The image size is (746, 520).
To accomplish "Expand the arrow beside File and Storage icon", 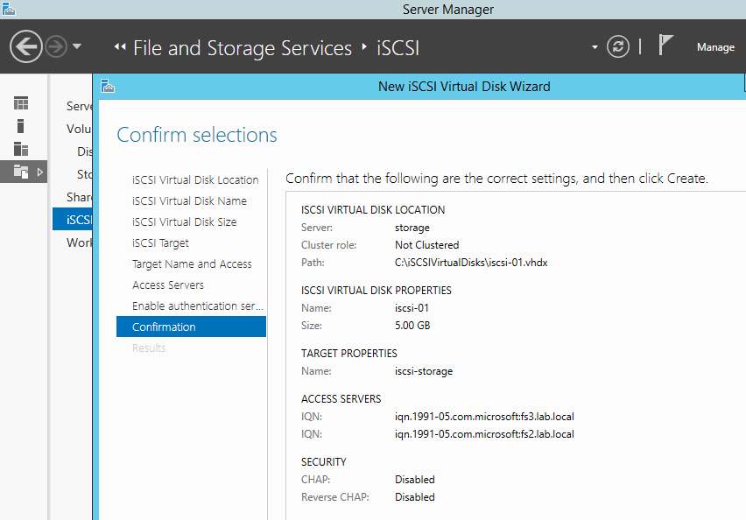I will [39, 172].
